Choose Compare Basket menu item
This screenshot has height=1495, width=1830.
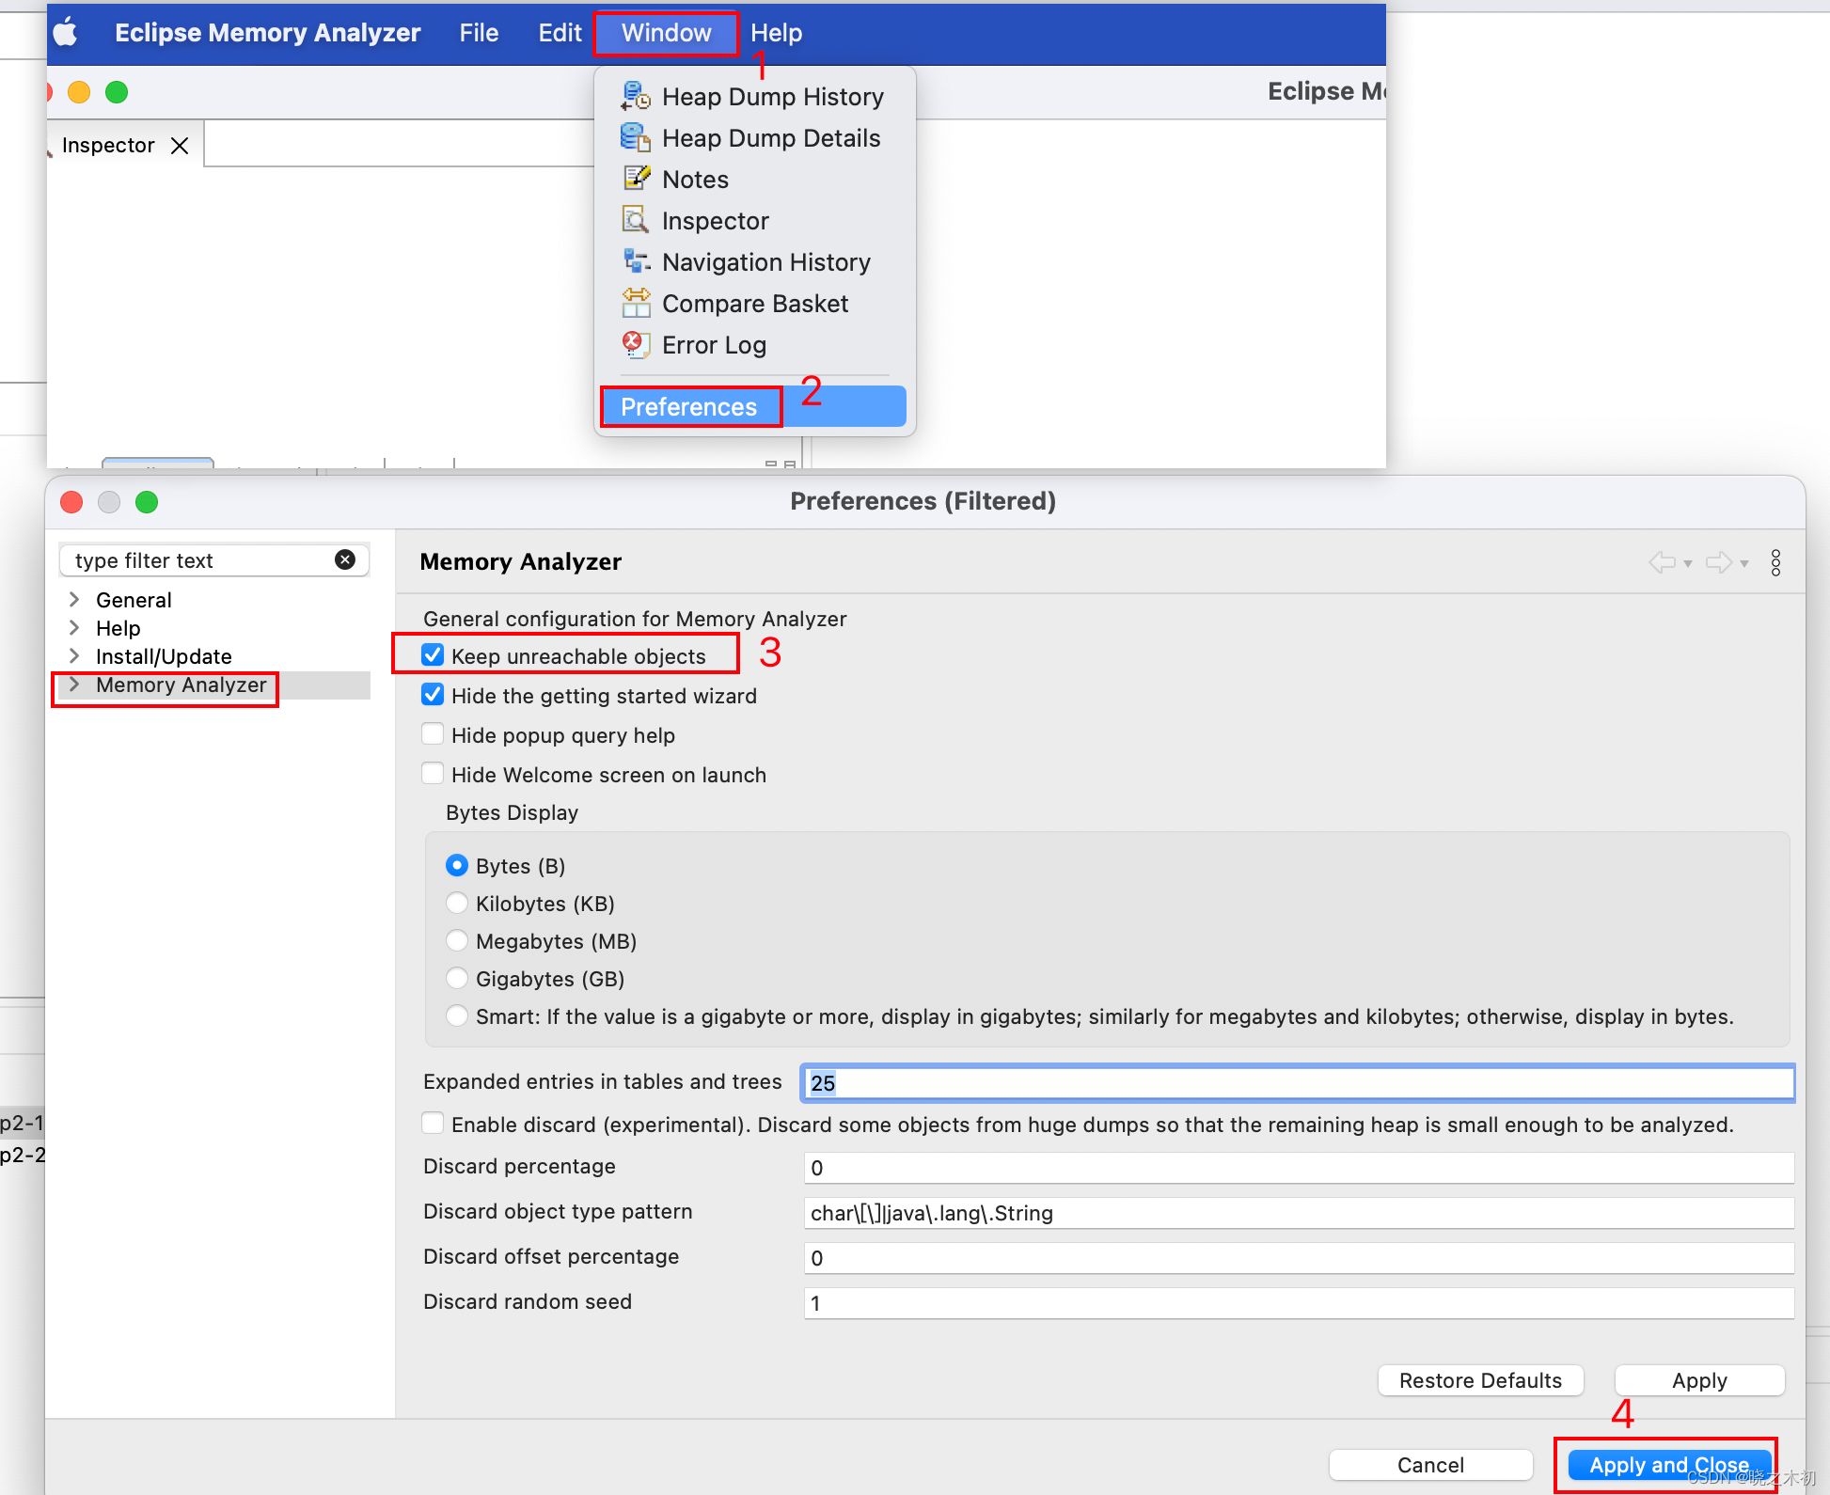[x=753, y=304]
